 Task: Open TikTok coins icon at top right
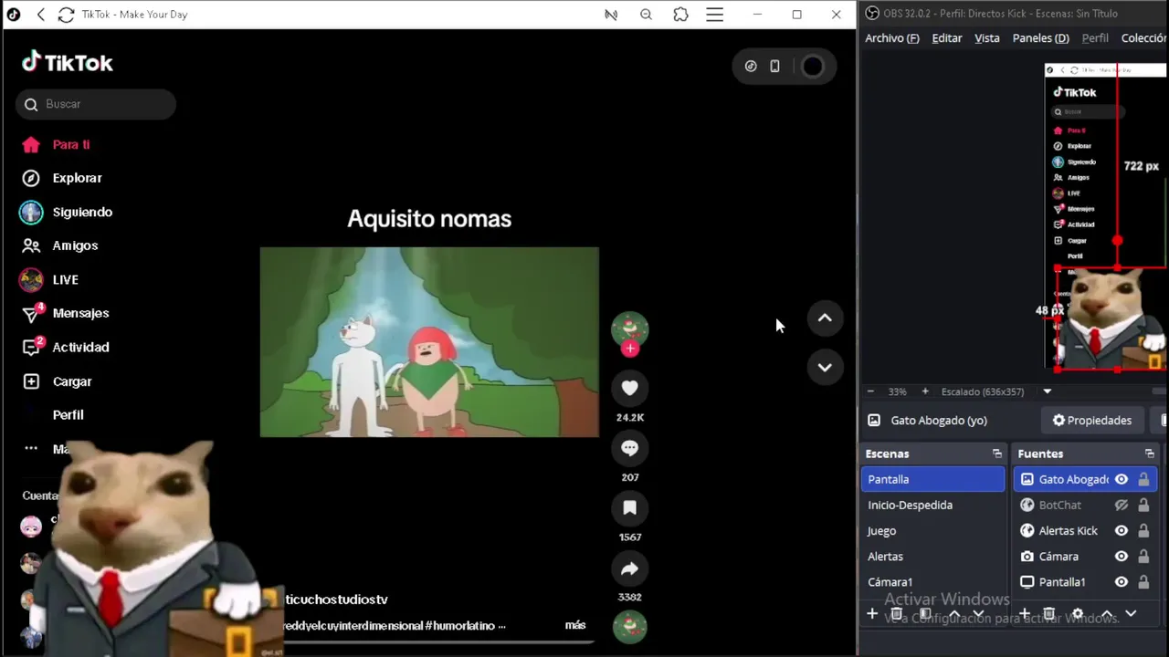tap(751, 67)
